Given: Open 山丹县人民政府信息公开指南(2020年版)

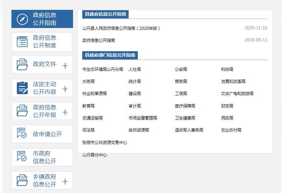Looking at the screenshot, I should click(121, 28).
